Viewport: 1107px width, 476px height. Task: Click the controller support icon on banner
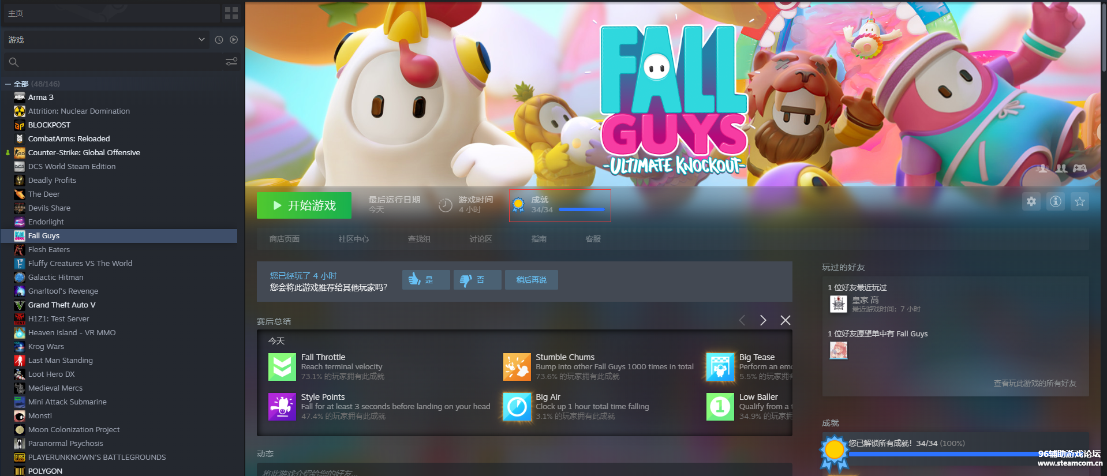click(1080, 168)
